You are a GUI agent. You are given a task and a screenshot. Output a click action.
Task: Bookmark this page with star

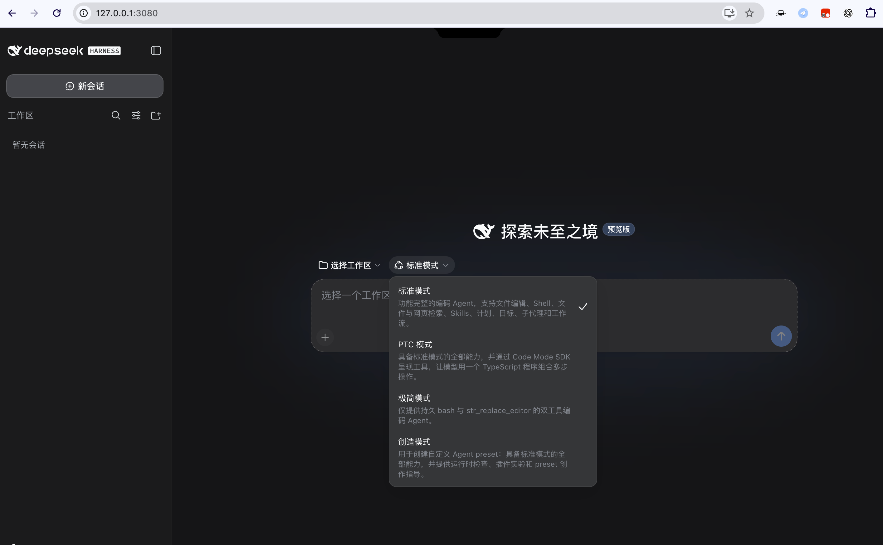[x=749, y=13]
